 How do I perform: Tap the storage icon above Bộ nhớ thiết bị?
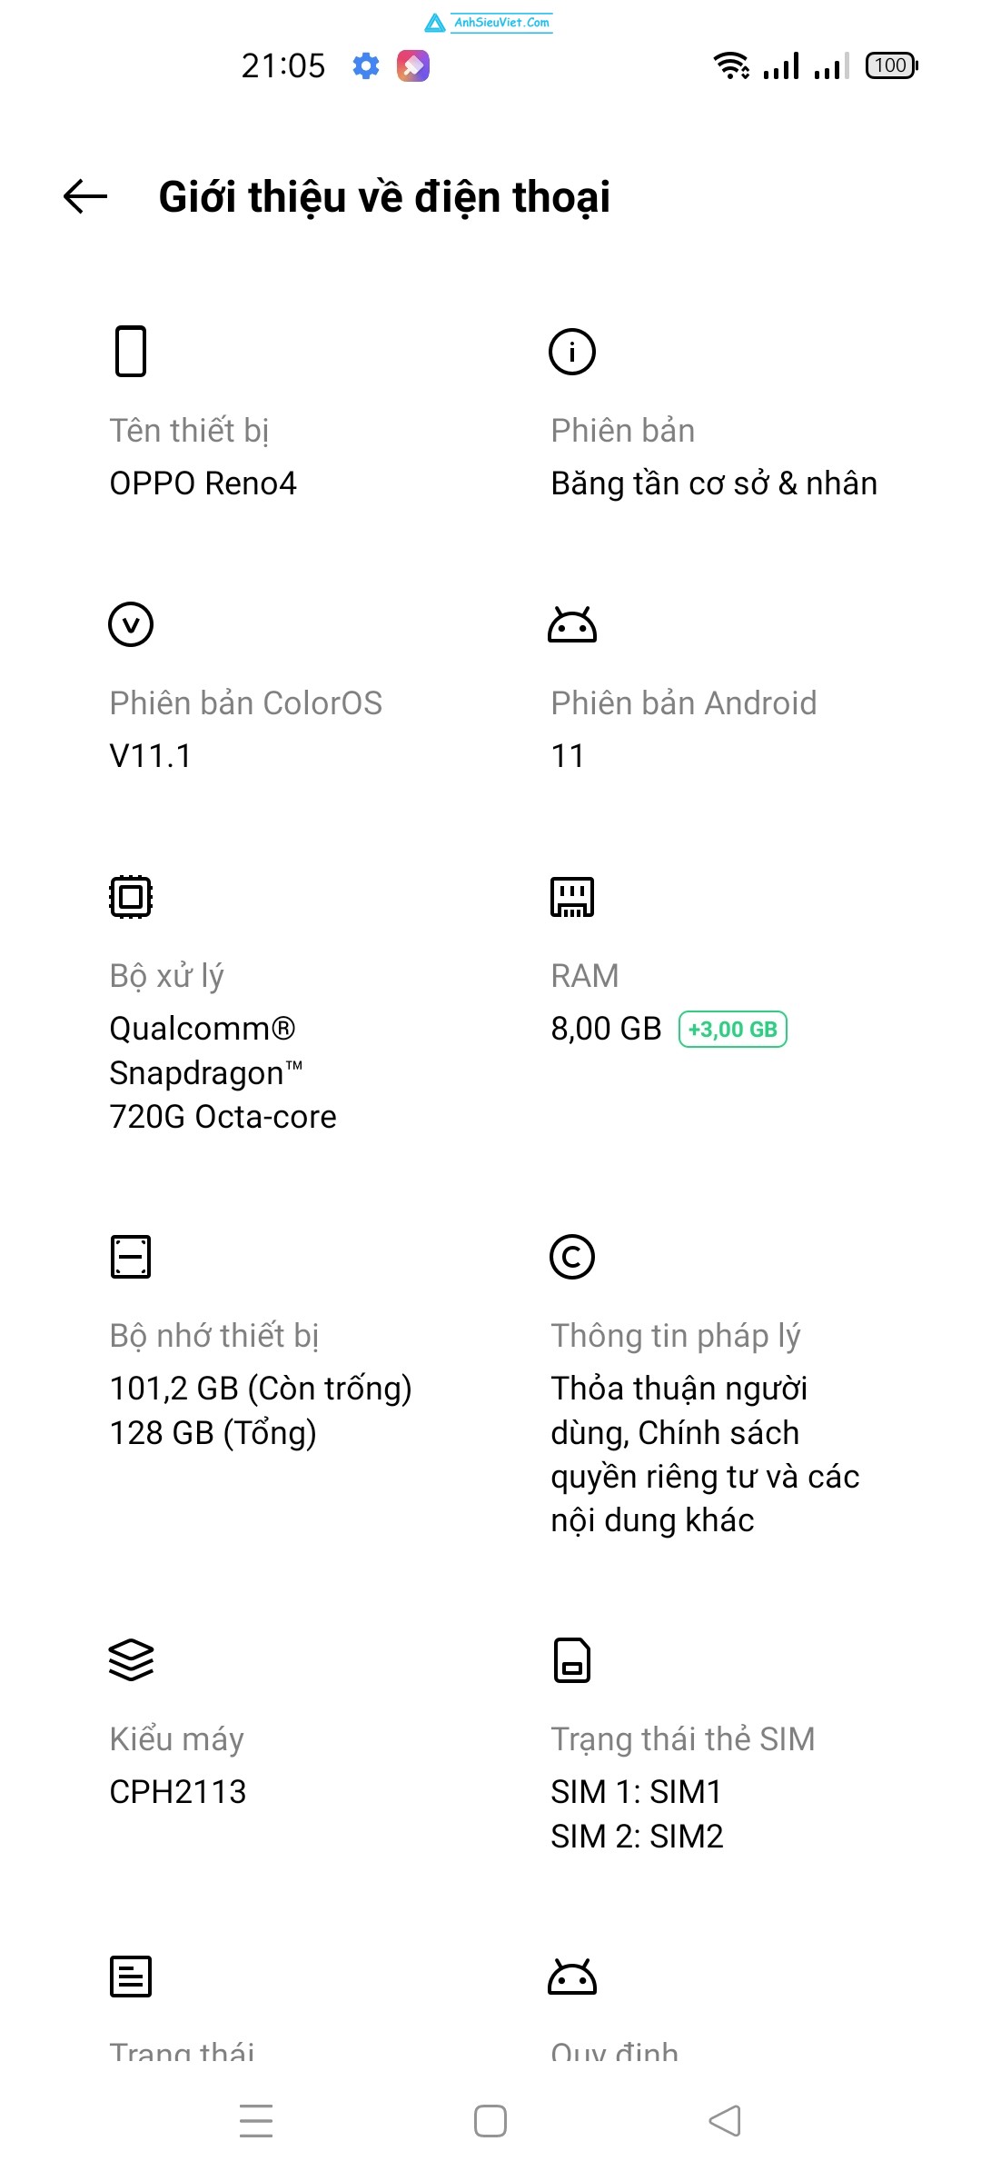pos(131,1257)
